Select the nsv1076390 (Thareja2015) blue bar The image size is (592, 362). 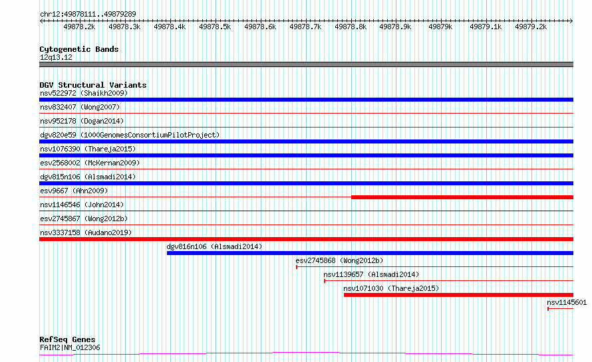306,155
